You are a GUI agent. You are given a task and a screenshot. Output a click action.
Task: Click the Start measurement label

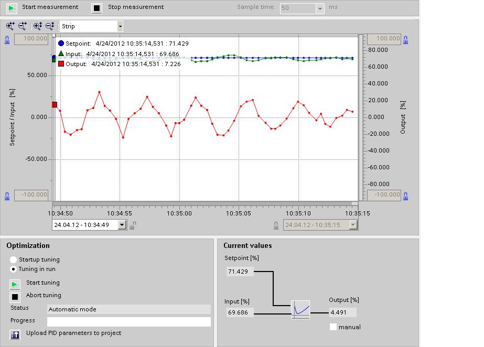(50, 7)
